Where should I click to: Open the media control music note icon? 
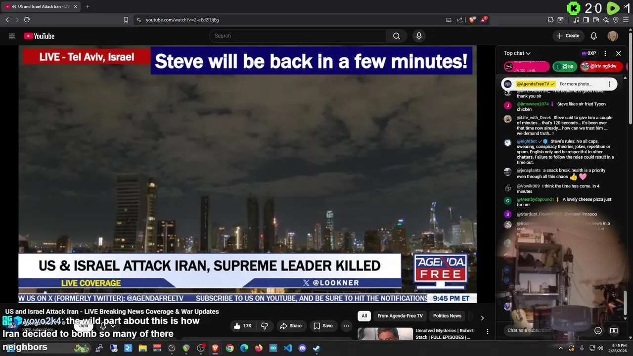pyautogui.click(x=576, y=20)
